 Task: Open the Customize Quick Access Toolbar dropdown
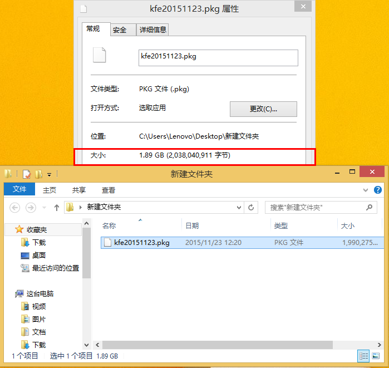(x=50, y=175)
